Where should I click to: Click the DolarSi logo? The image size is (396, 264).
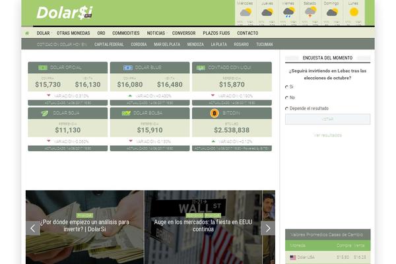pyautogui.click(x=65, y=13)
